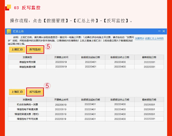Click 反写监控 above the 机动车销售统一发票 table
This screenshot has width=172, height=136.
35,92
